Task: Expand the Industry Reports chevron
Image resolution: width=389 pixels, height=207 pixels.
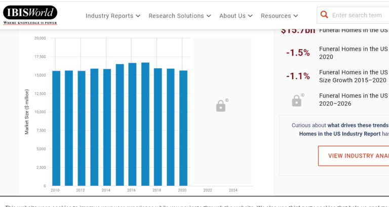Action: click(x=138, y=16)
